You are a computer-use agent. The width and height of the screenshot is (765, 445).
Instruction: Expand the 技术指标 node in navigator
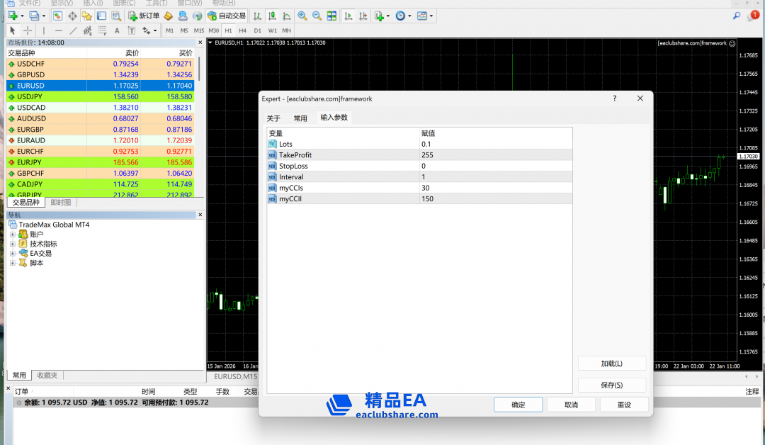13,244
